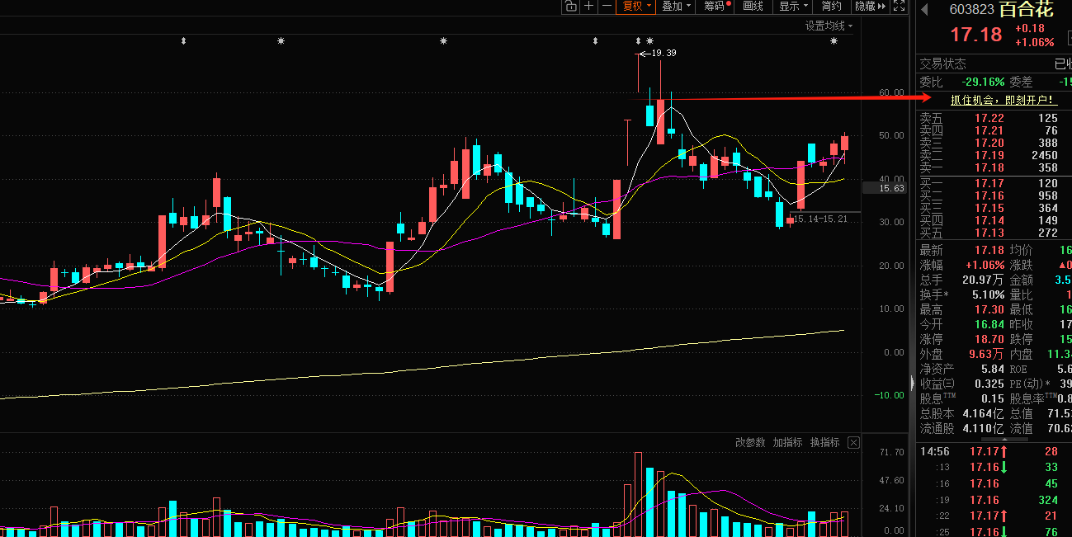This screenshot has width=1072, height=537.
Task: Select 买四 bid row at 17.14
Action: tap(994, 220)
